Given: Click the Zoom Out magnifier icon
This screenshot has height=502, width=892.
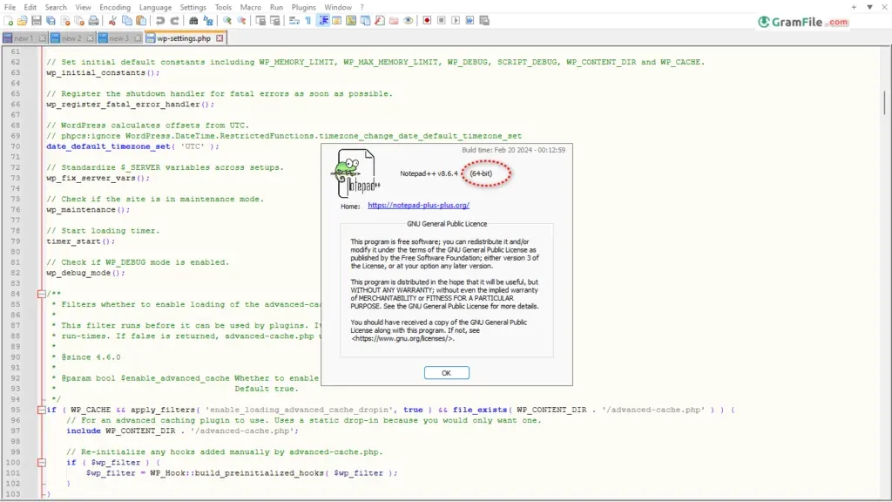Looking at the screenshot, I should point(241,21).
